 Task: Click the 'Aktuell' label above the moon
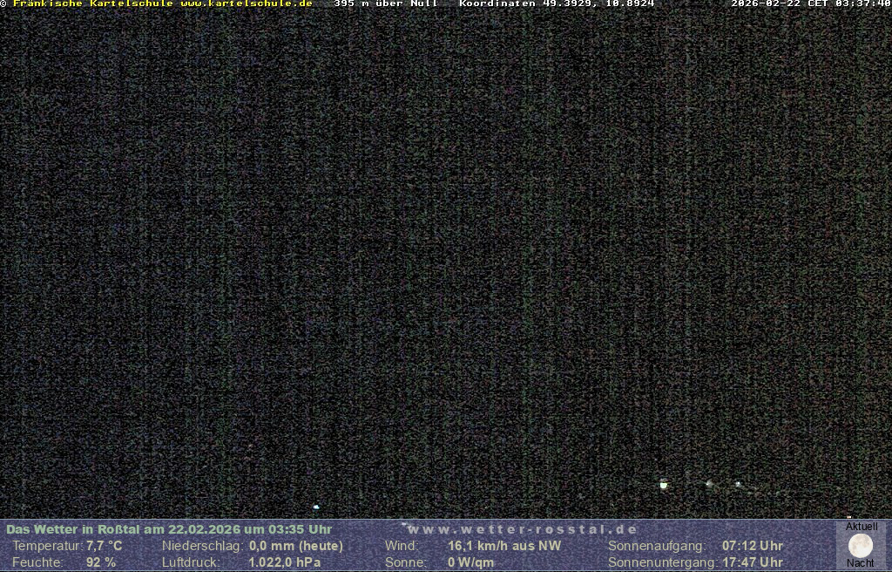coord(862,527)
